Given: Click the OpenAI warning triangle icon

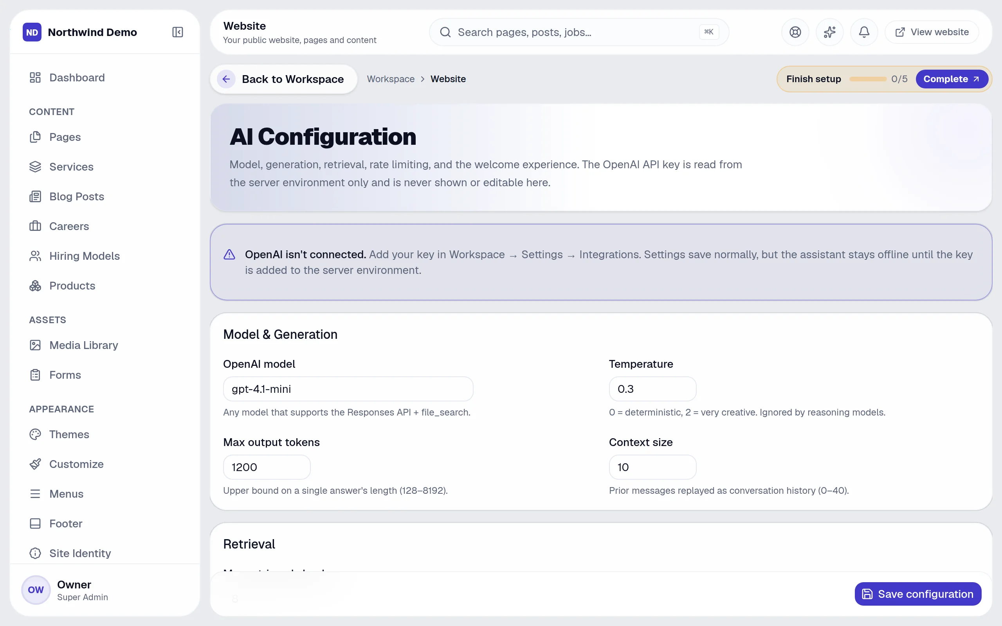Looking at the screenshot, I should 229,255.
